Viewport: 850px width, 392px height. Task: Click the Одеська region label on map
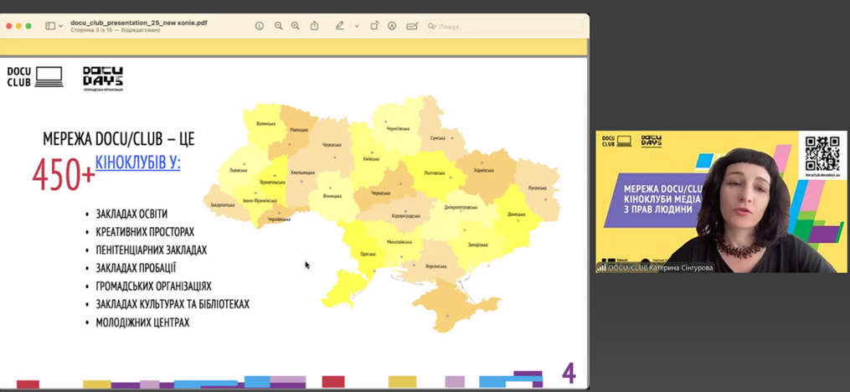[368, 254]
